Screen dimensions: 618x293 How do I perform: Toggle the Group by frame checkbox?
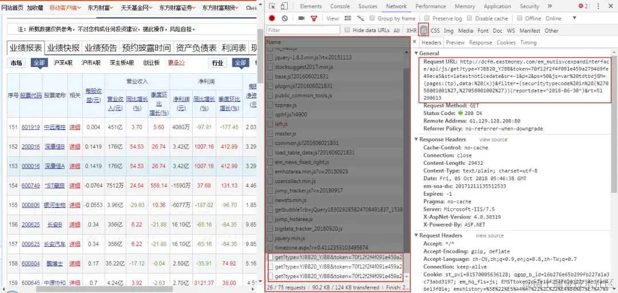pos(372,18)
